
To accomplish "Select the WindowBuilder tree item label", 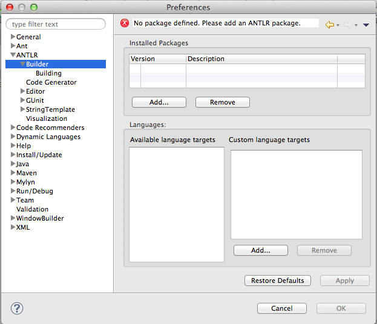I will [40, 218].
